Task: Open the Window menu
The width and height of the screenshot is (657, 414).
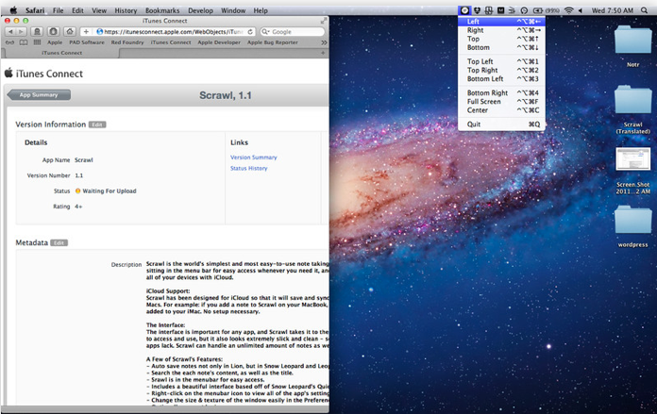Action: [233, 10]
